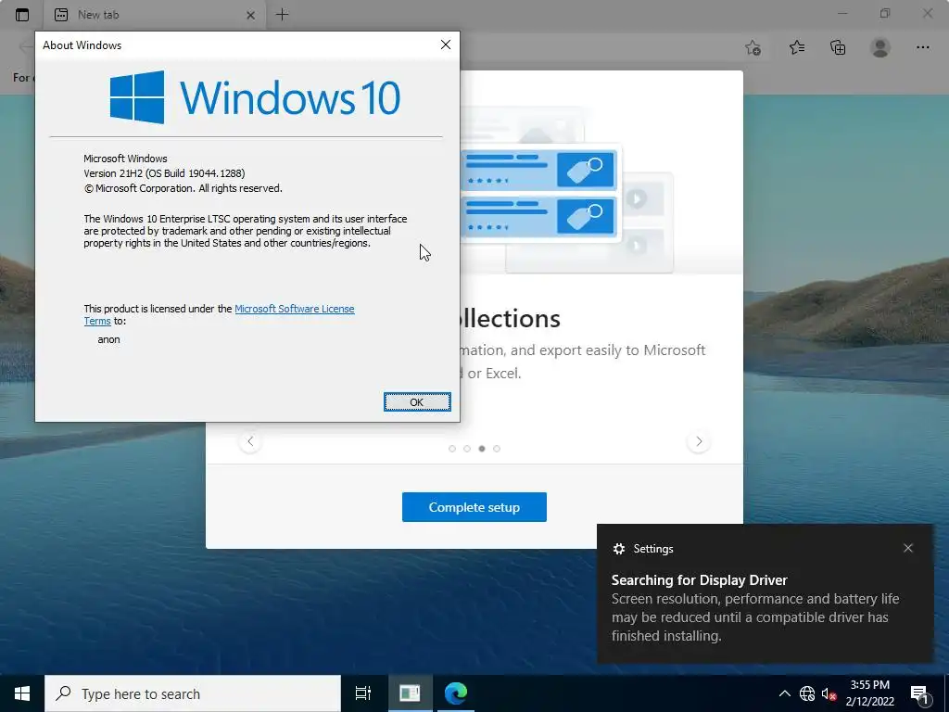Open Microsoft Edge from the taskbar
The image size is (949, 712).
click(456, 693)
